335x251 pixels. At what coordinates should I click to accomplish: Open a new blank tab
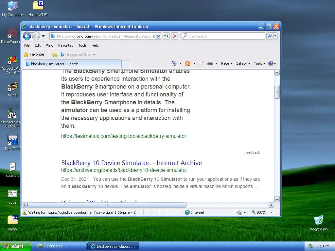click(126, 64)
